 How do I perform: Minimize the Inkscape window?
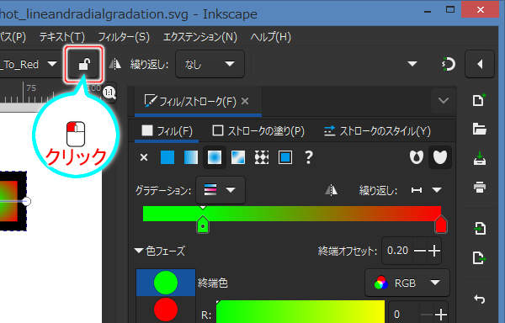point(428,12)
